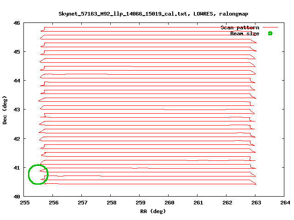Click the y-axis tick label 40
294x220 pixels.
[x=17, y=197]
